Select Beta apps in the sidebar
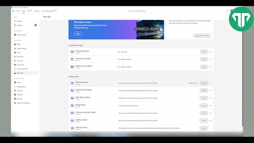 point(25,73)
